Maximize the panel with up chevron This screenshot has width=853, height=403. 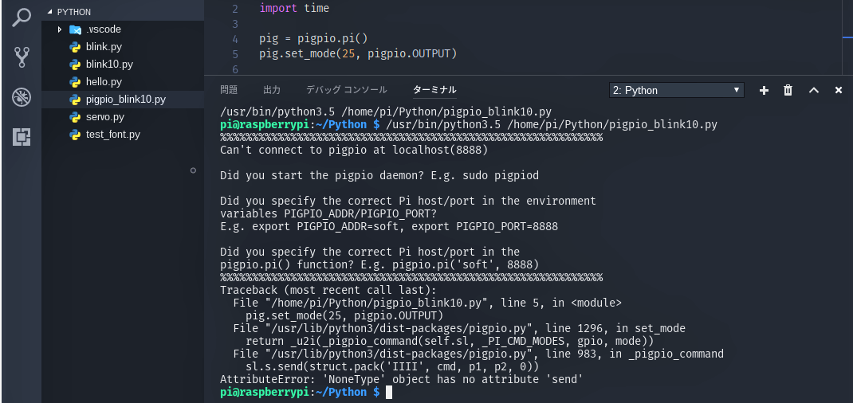814,91
